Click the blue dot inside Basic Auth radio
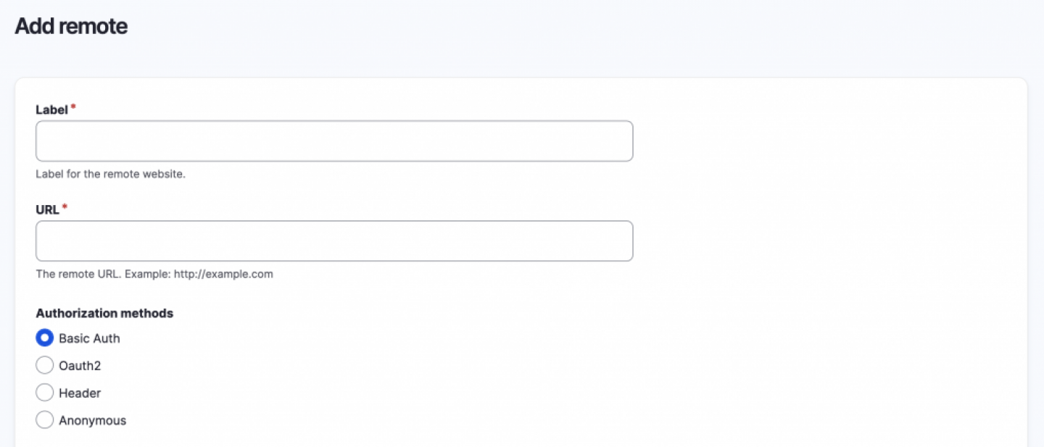This screenshot has height=447, width=1044. pyautogui.click(x=45, y=338)
